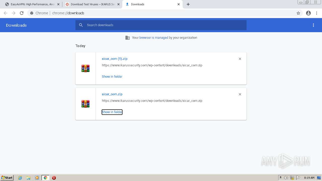Image resolution: width=322 pixels, height=181 pixels.
Task: Click the 'browser is managed' link
Action: pos(154,38)
